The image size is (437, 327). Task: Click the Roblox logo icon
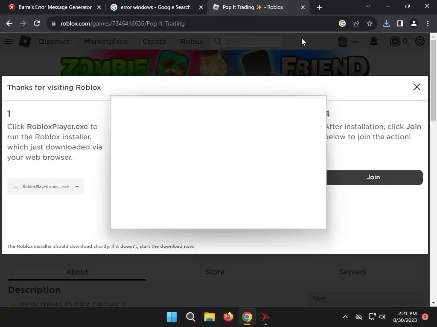pyautogui.click(x=25, y=41)
